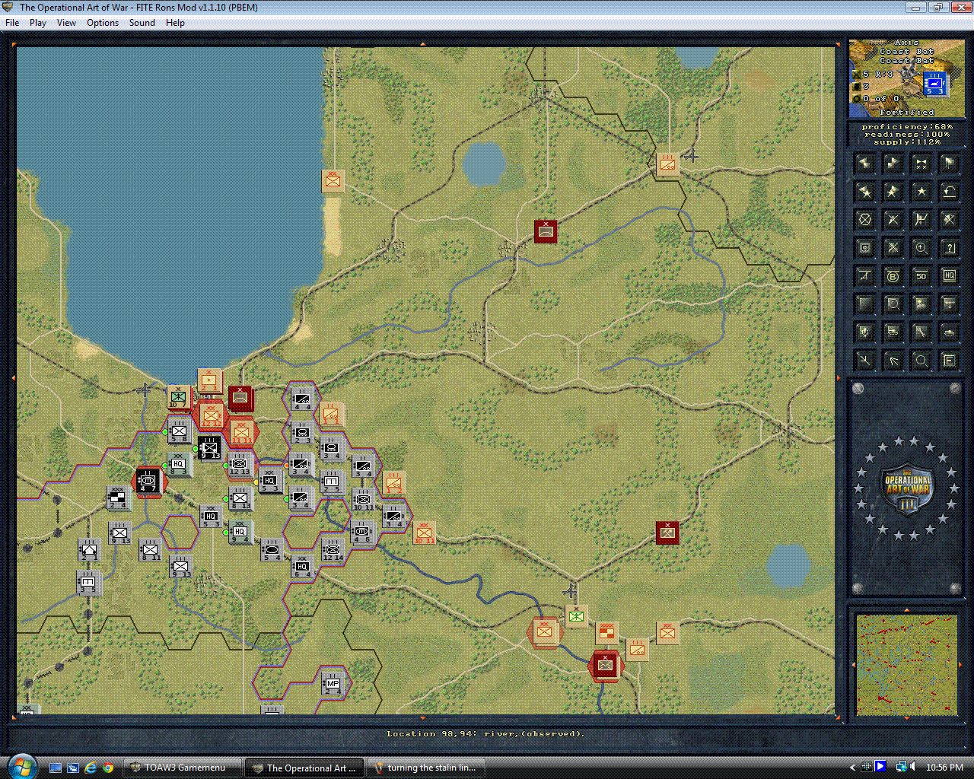Open the Options menu
Image resolution: width=974 pixels, height=779 pixels.
[x=102, y=23]
